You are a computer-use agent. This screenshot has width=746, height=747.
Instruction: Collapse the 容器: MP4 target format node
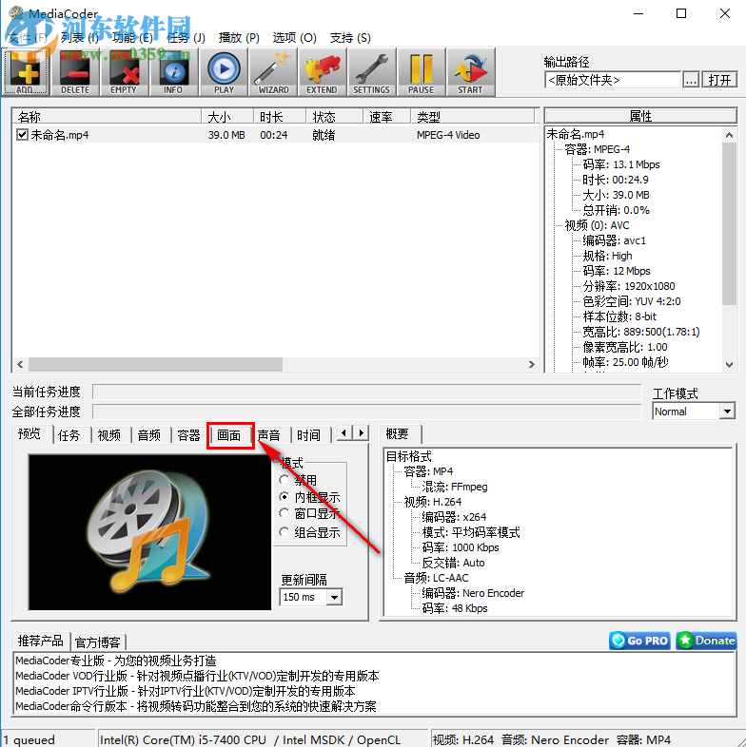point(428,471)
